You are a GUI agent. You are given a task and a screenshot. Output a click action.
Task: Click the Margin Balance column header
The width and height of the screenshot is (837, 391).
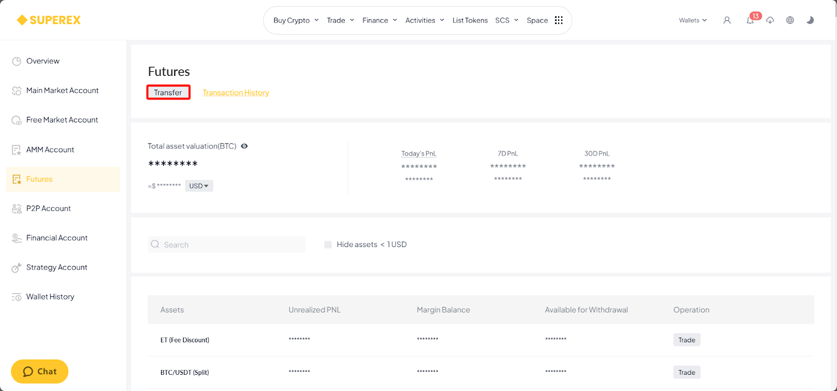pos(444,310)
